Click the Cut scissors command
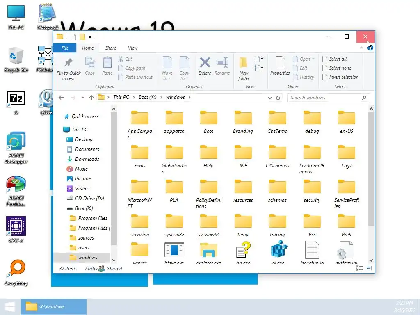The height and width of the screenshot is (315, 420). [x=125, y=59]
